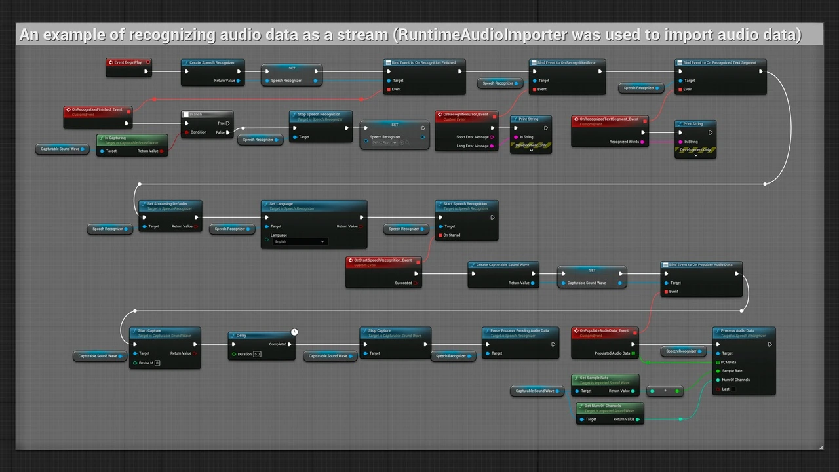The image size is (839, 472).
Task: Click the OnRecognitionError_Event custom event icon
Action: tap(440, 115)
